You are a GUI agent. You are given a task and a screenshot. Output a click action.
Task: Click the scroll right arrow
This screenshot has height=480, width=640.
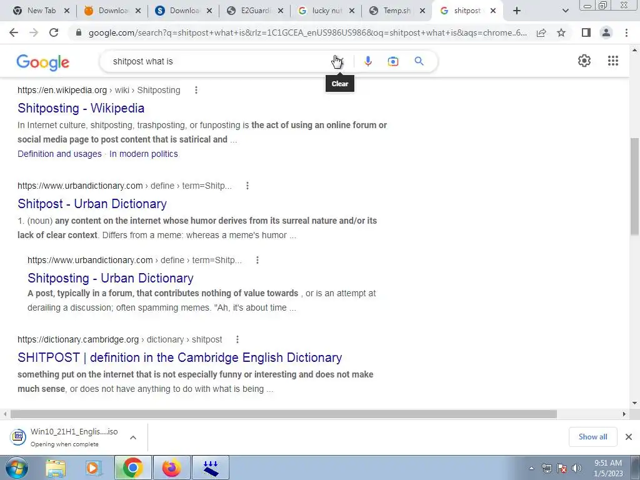(x=624, y=414)
